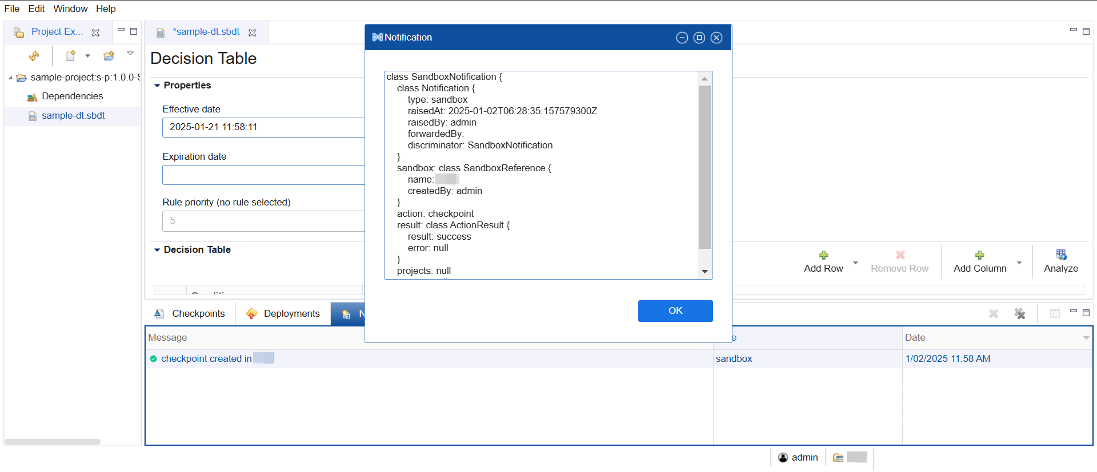Switch to the Checkpoints tab

point(190,314)
